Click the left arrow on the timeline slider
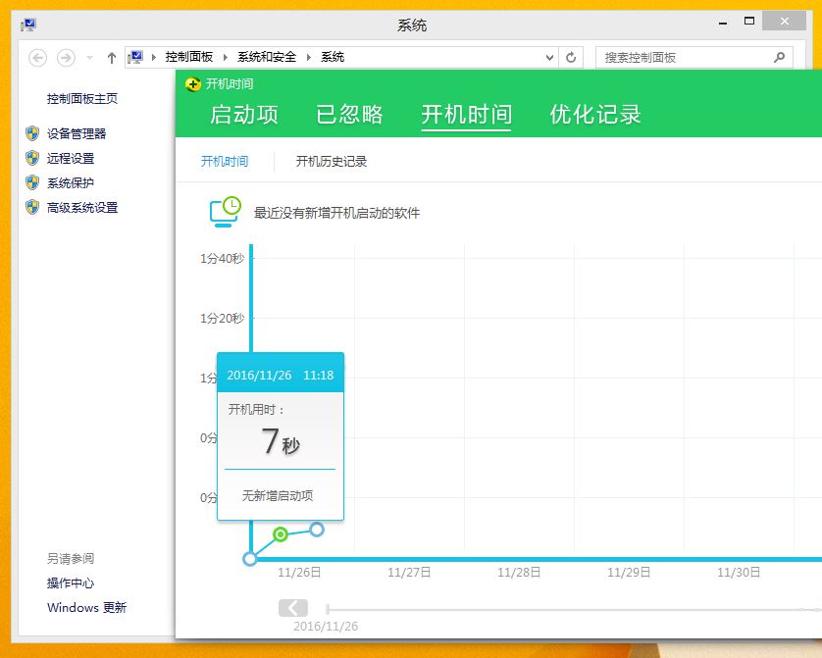Image resolution: width=822 pixels, height=658 pixels. [x=293, y=608]
